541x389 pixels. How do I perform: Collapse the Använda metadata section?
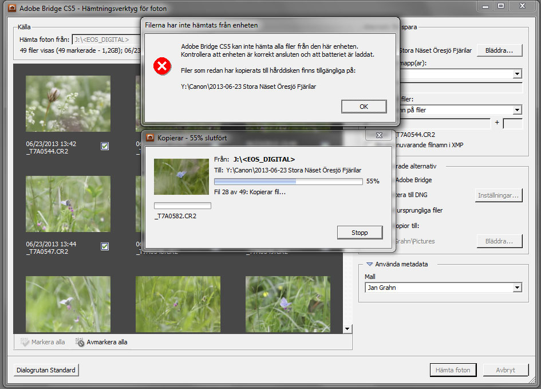click(x=369, y=264)
